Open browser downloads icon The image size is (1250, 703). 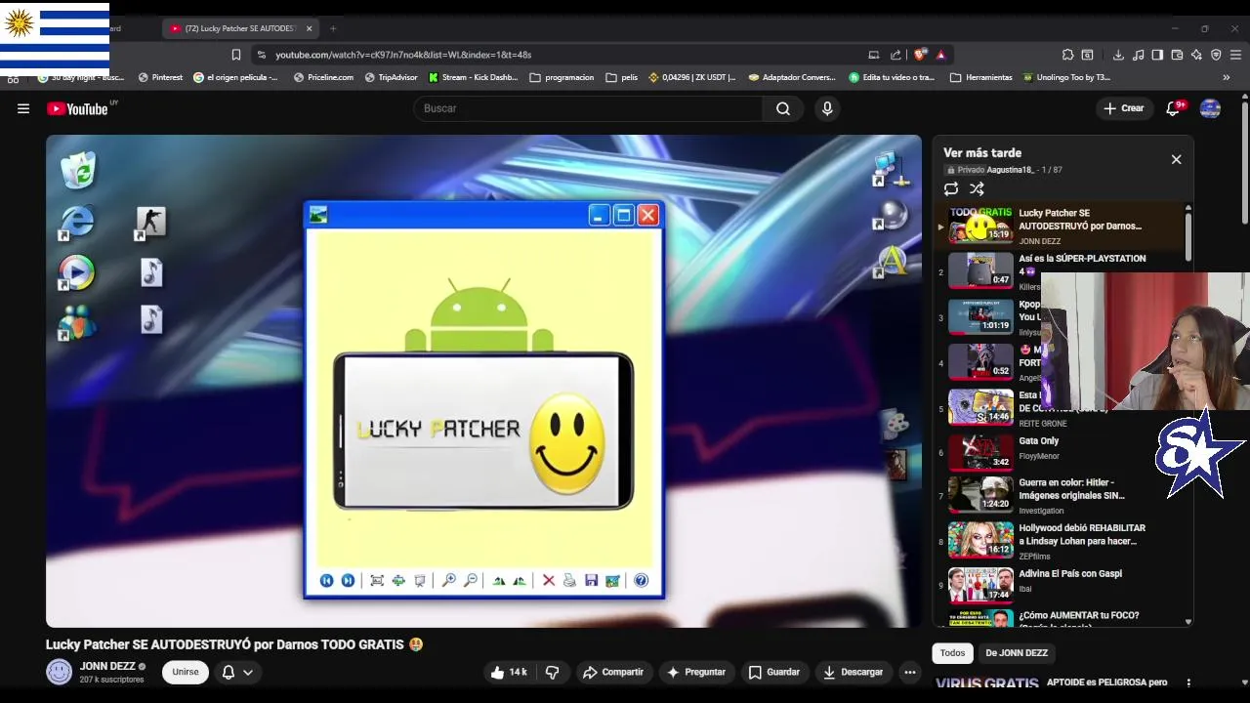click(1118, 55)
